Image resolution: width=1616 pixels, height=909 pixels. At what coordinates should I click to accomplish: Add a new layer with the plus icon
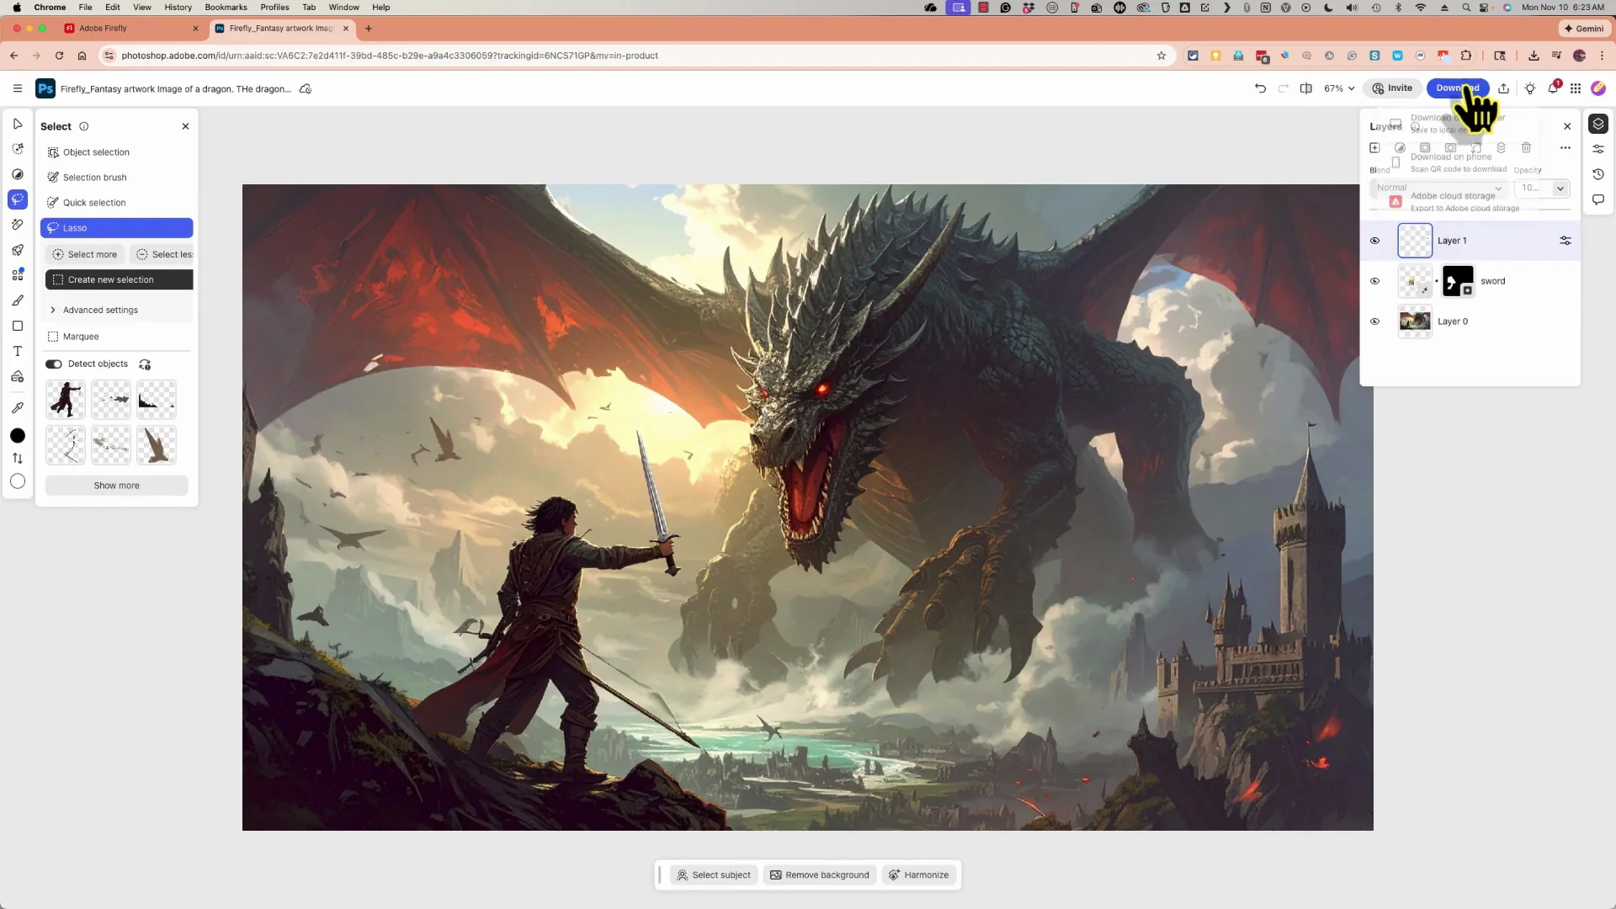tap(1375, 147)
